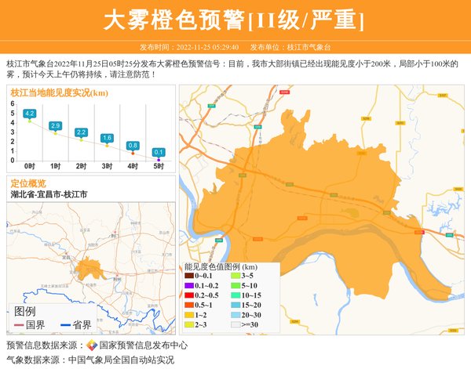Click the 0.1 data label at 5时
The image size is (471, 369).
tap(159, 152)
